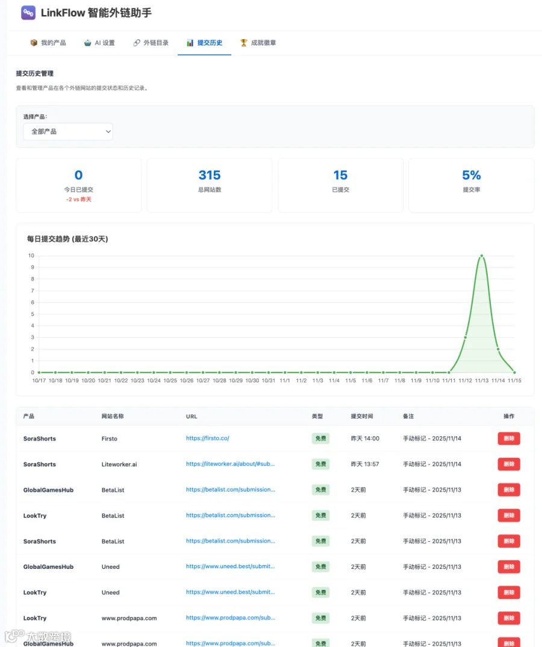
Task: Click the chart data point at 11/12
Action: (466, 338)
